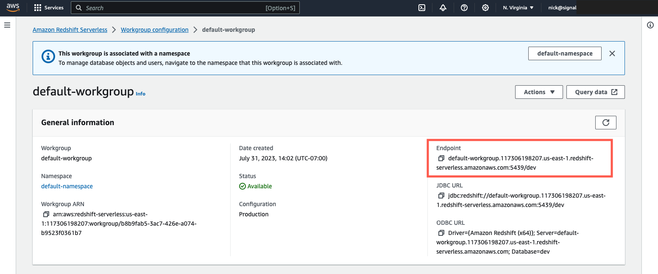The width and height of the screenshot is (658, 274).
Task: Open the AWS settings gear
Action: [485, 7]
